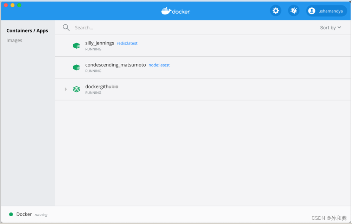
Task: Maximize the window with green button
Action: pyautogui.click(x=19, y=5)
